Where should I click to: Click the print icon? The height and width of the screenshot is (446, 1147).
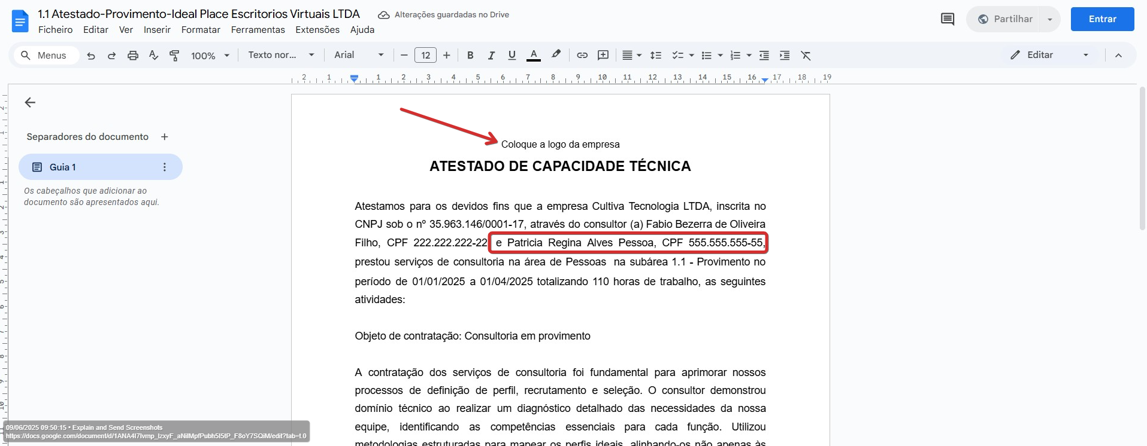tap(133, 56)
